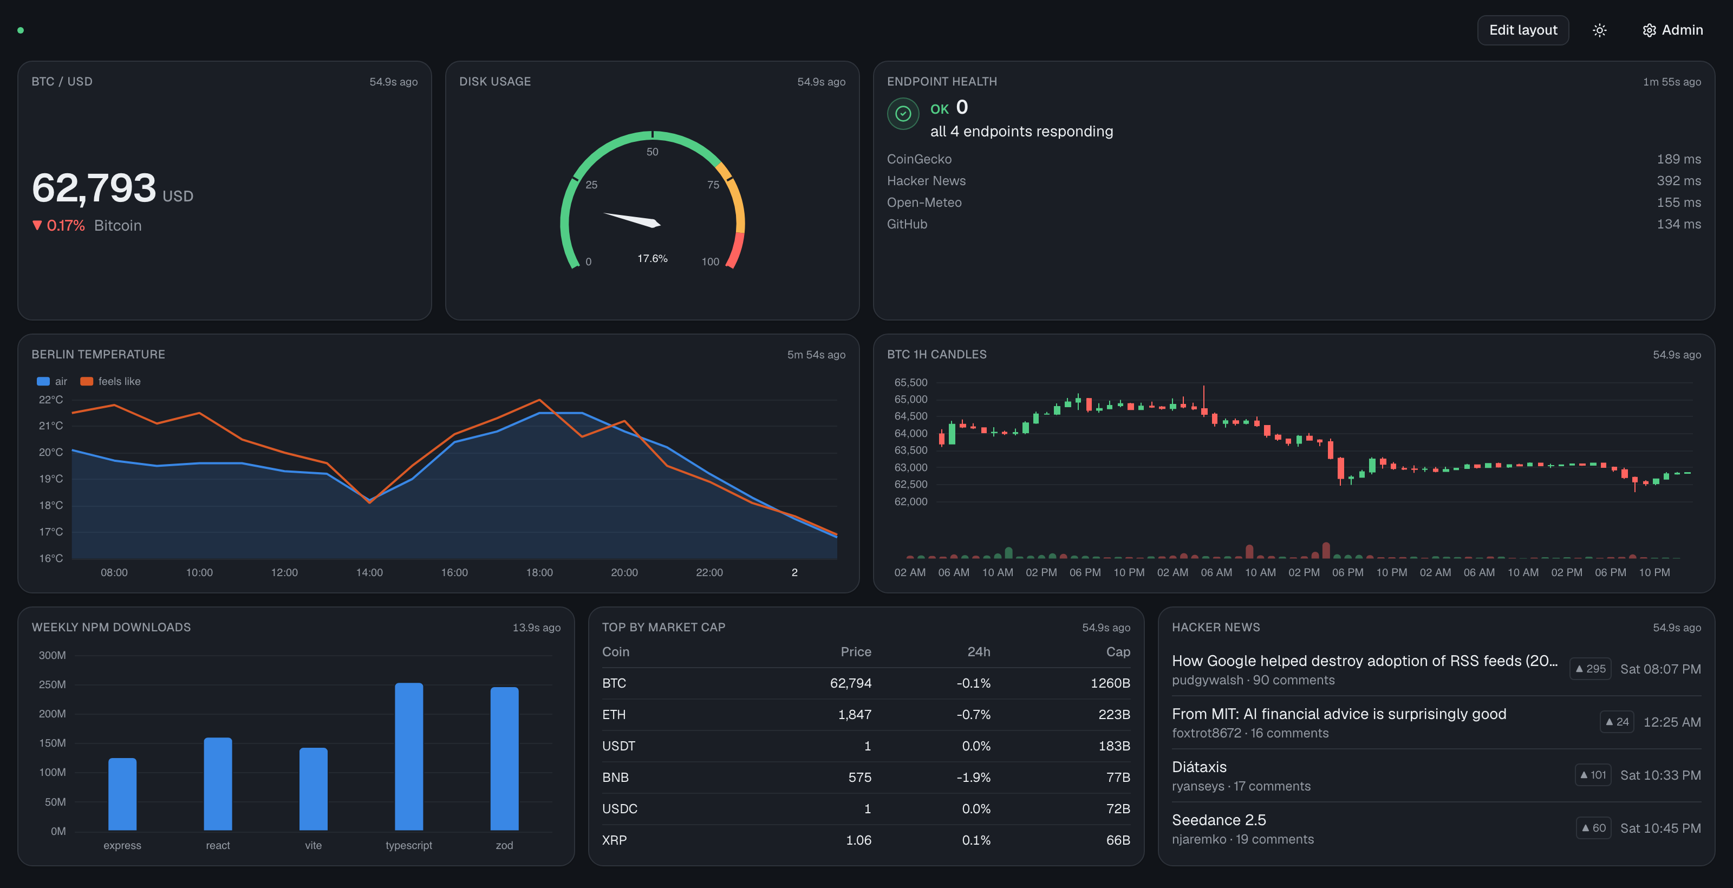Click the 24 upvote badge

tap(1617, 722)
